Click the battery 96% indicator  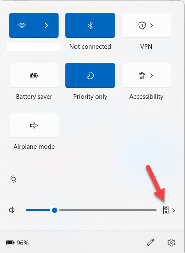point(17,243)
